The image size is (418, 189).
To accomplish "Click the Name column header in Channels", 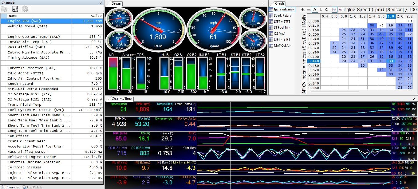I will (x=13, y=15).
